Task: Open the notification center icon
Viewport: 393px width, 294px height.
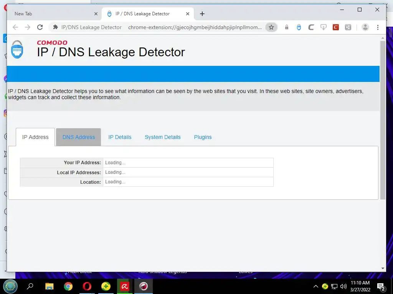Action: click(381, 287)
